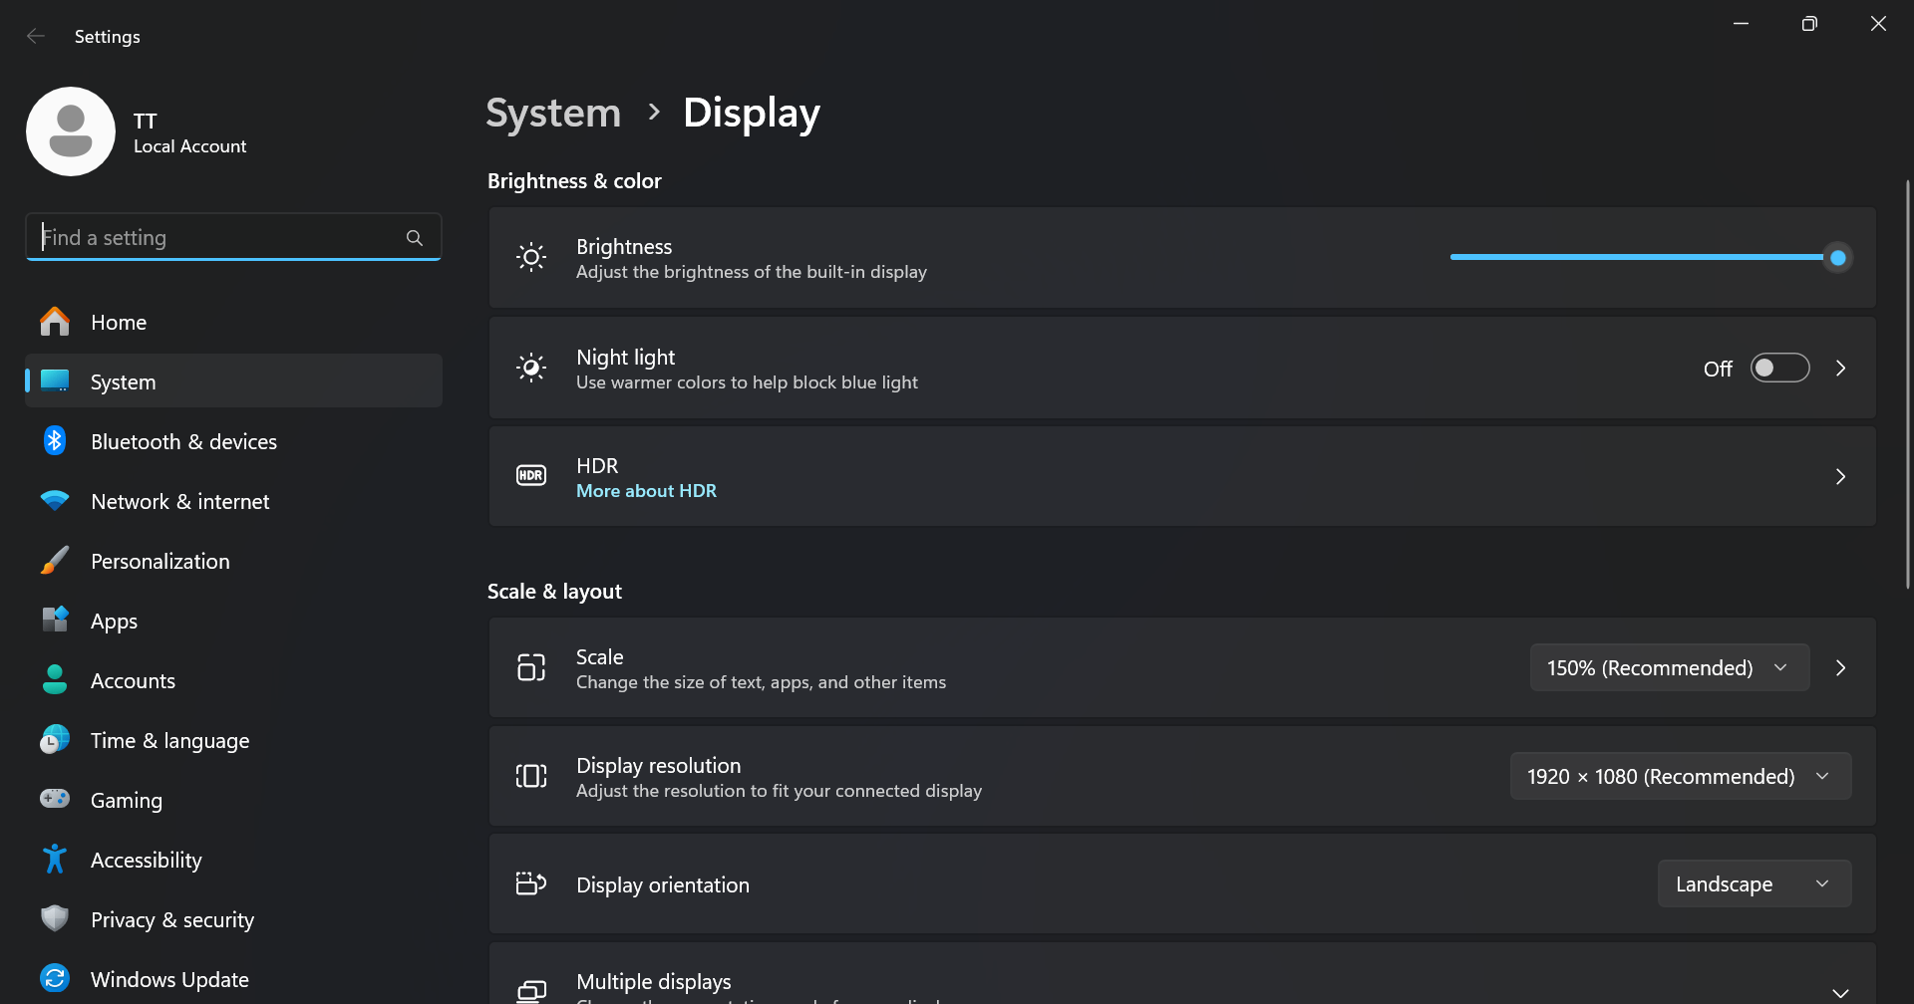Open the Display orientation Landscape dropdown

point(1754,883)
